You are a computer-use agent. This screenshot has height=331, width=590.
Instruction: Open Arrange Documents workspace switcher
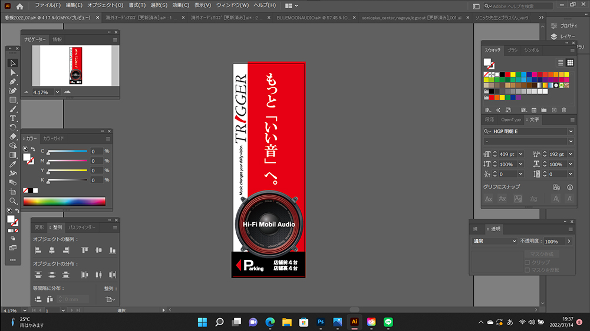292,6
